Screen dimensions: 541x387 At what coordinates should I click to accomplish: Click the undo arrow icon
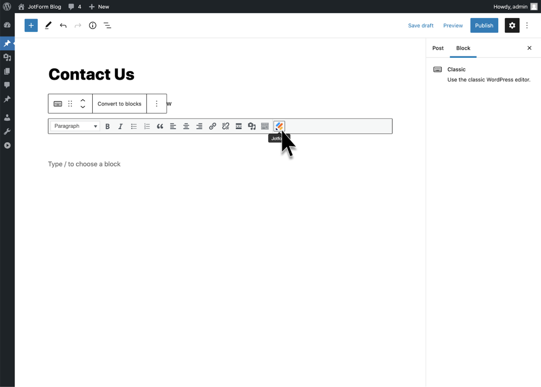point(63,25)
